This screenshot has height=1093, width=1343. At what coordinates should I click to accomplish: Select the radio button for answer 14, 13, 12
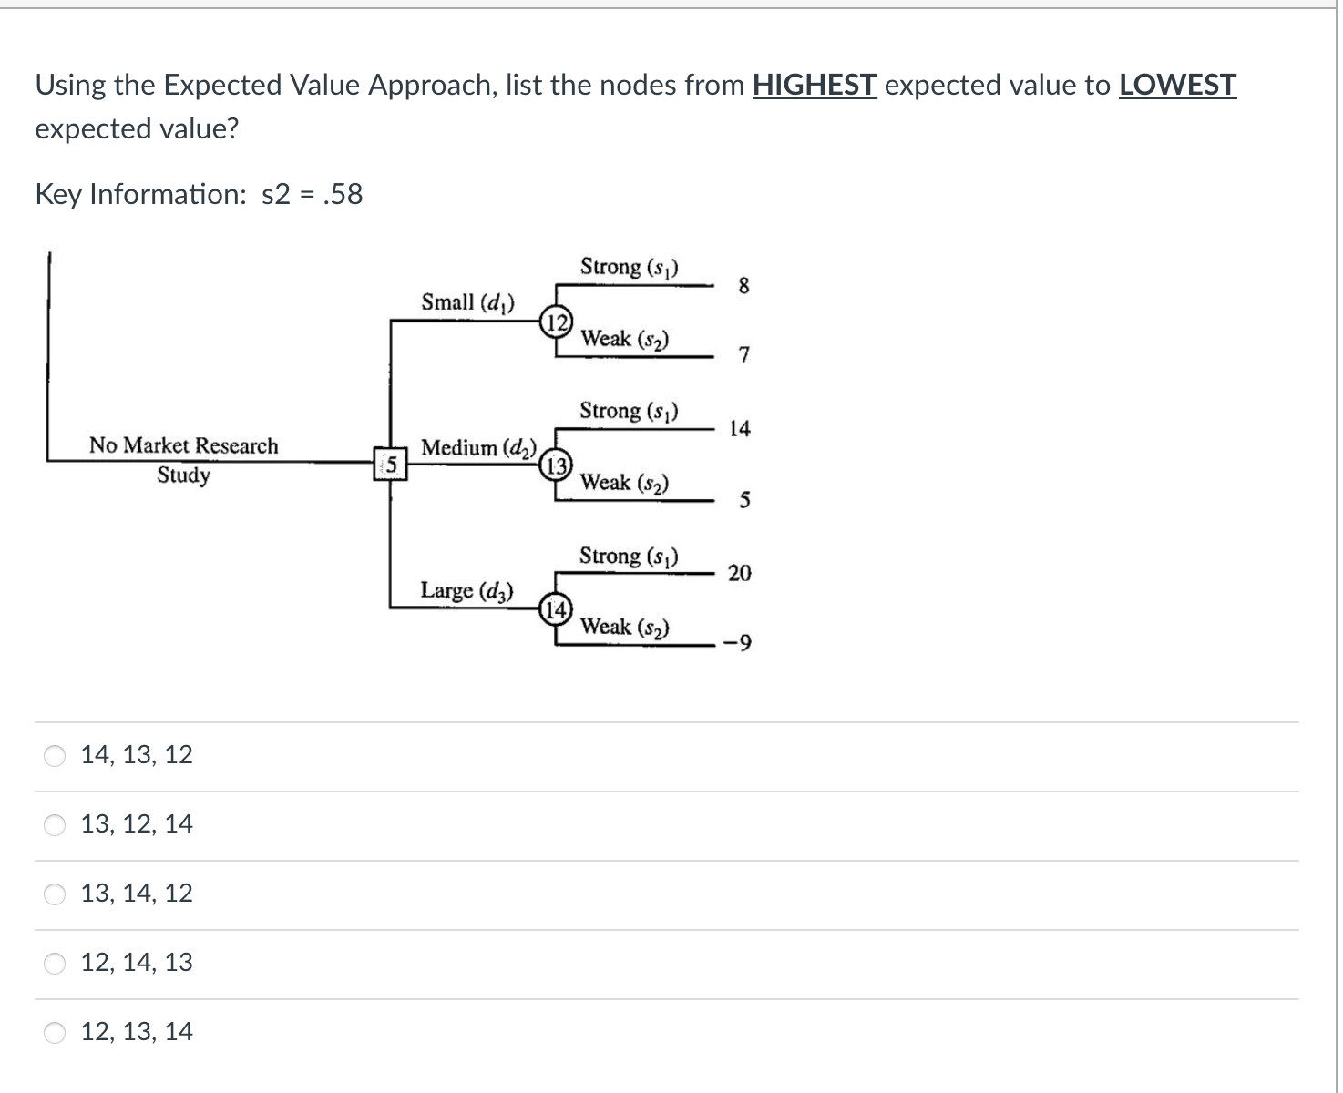pyautogui.click(x=54, y=754)
